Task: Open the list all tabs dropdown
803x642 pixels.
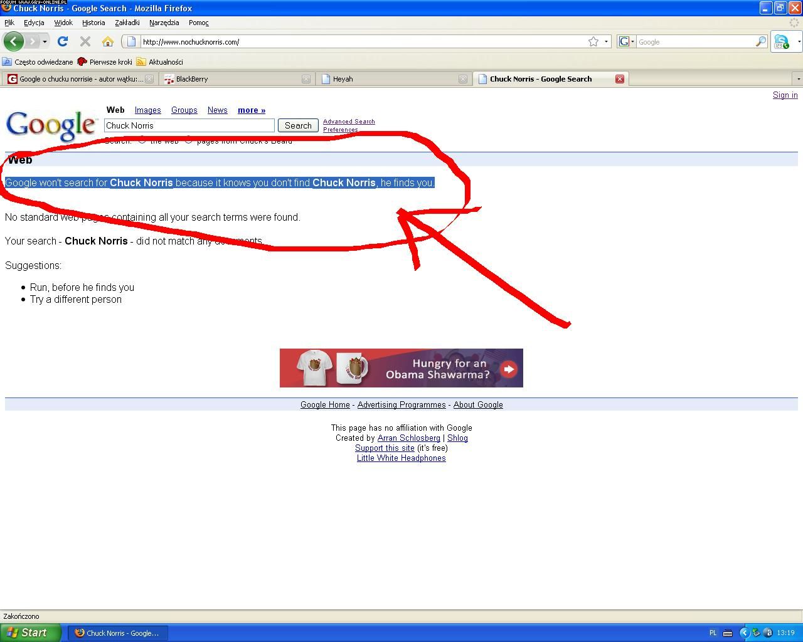Action: click(x=798, y=79)
